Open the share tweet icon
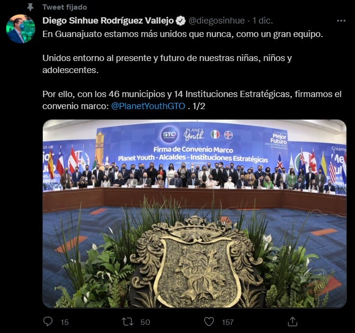The width and height of the screenshot is (355, 333). (292, 321)
